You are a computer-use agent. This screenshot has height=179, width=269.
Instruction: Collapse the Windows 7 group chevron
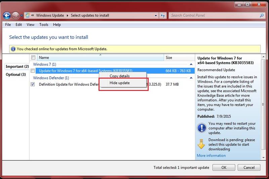pos(191,64)
